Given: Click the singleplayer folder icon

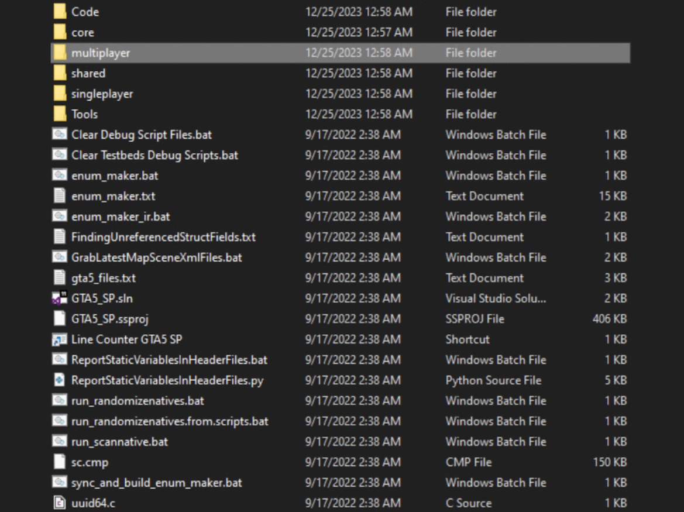Looking at the screenshot, I should coord(59,94).
